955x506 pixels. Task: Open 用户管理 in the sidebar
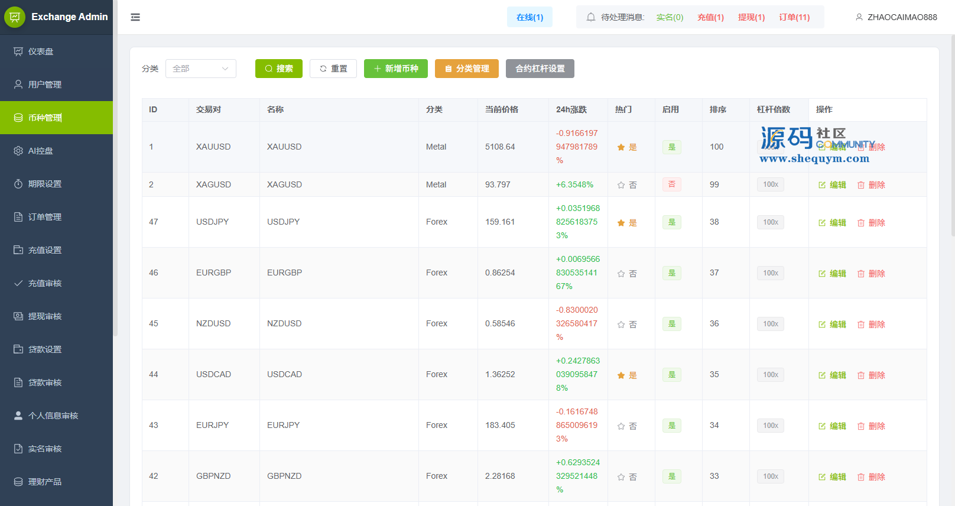45,85
